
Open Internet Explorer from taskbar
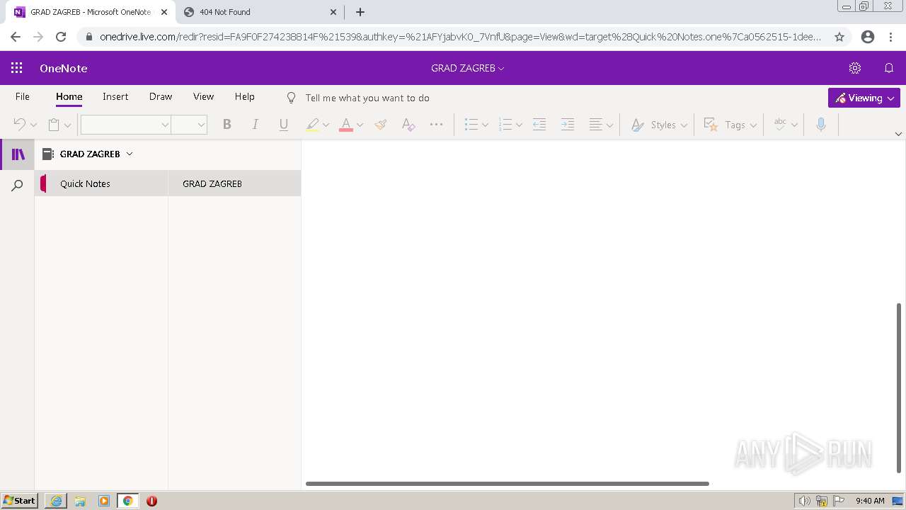pyautogui.click(x=56, y=501)
